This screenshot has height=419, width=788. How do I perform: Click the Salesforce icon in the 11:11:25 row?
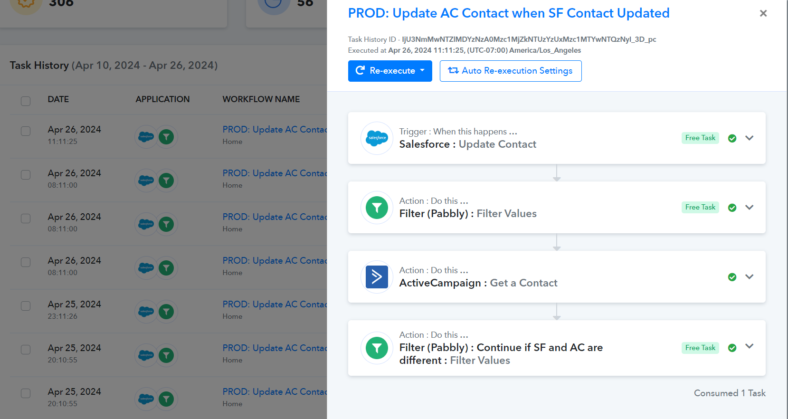[146, 137]
